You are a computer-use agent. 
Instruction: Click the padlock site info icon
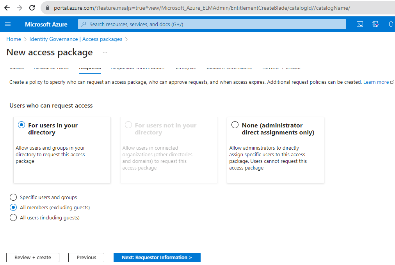point(48,8)
